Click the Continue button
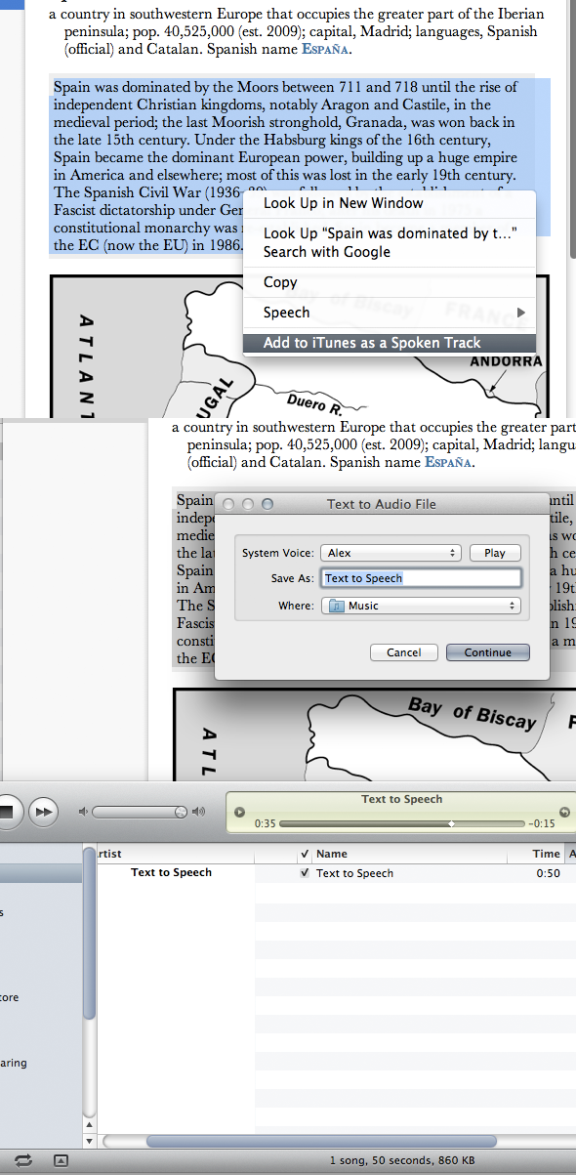Screen dimensions: 576x1175 click(488, 652)
